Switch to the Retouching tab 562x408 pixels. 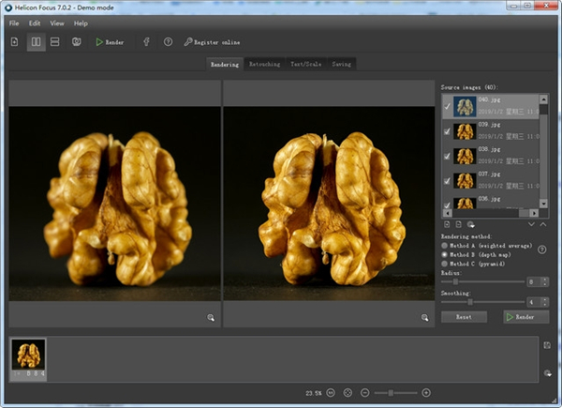coord(264,64)
